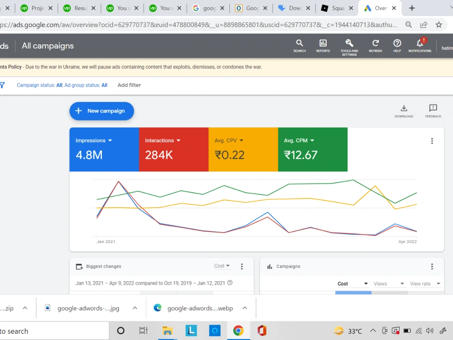Image resolution: width=453 pixels, height=340 pixels.
Task: Expand zip download options chevron
Action: pos(25,308)
